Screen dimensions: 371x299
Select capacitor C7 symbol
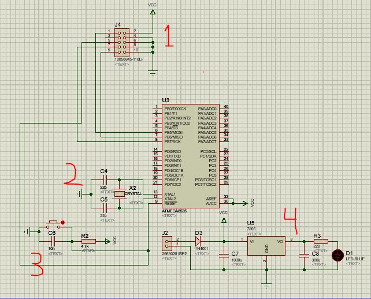coord(224,256)
